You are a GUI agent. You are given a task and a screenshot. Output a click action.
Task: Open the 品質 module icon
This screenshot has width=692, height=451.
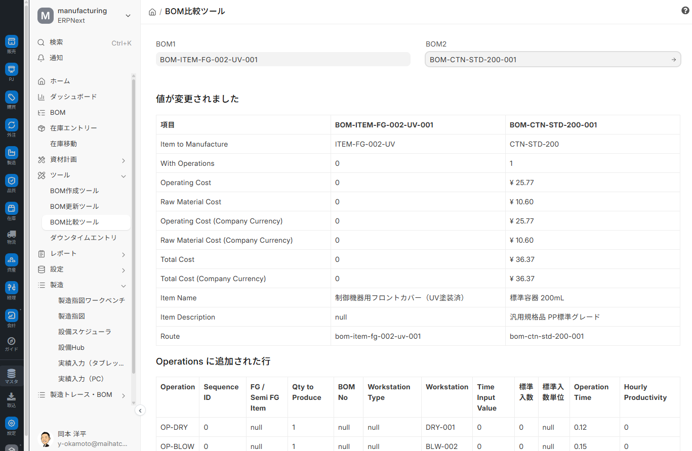pyautogui.click(x=11, y=184)
